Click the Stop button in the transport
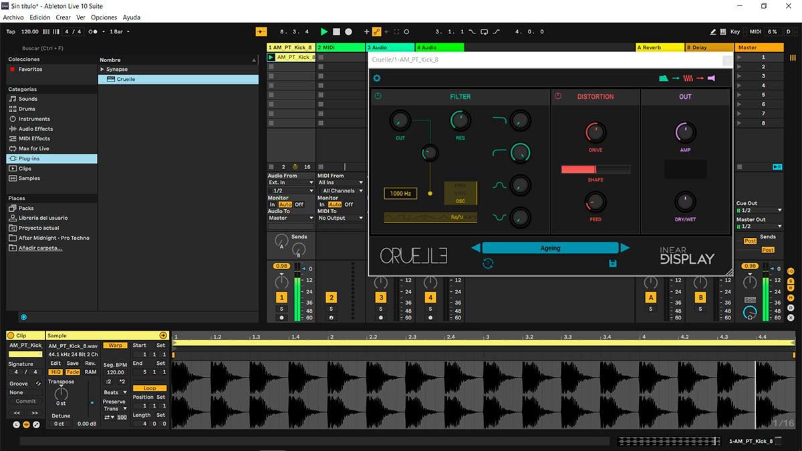Screen dimensions: 802x451 tap(336, 31)
